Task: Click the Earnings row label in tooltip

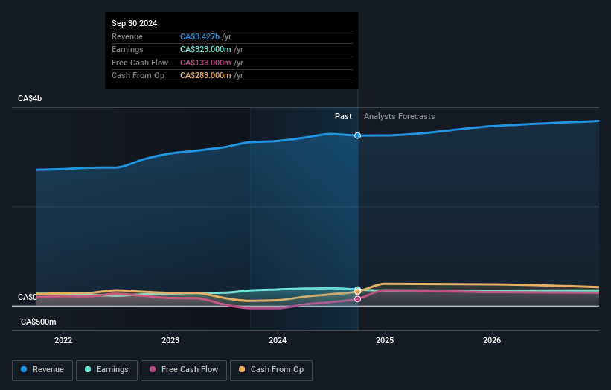Action: (127, 49)
